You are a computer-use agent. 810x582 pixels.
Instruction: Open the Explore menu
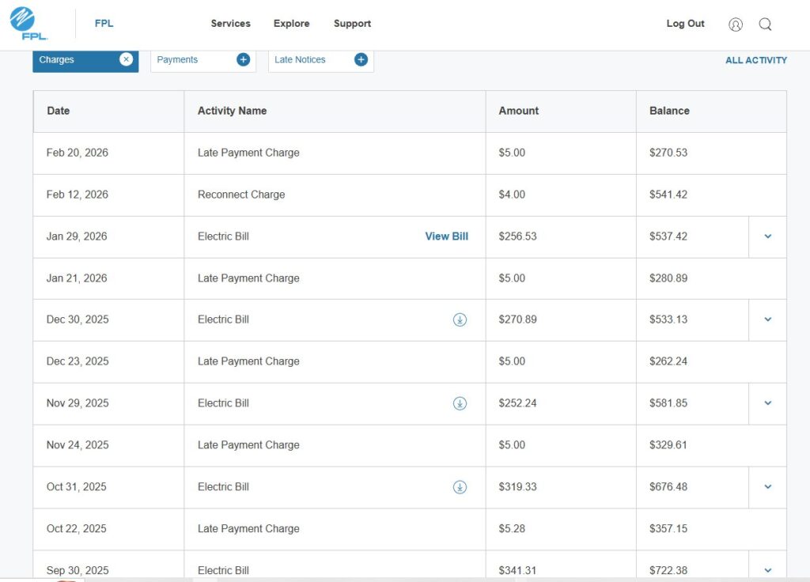pyautogui.click(x=291, y=24)
